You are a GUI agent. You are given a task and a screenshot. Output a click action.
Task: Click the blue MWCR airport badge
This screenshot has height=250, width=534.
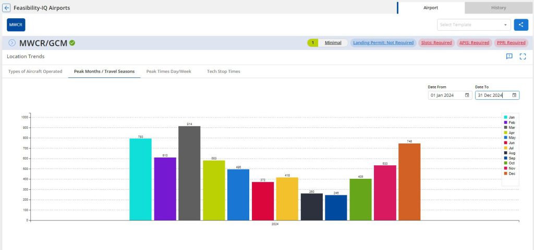click(x=16, y=24)
